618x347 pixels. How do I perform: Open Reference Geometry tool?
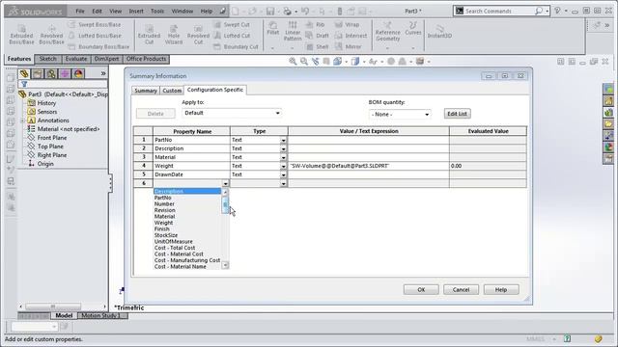click(387, 32)
